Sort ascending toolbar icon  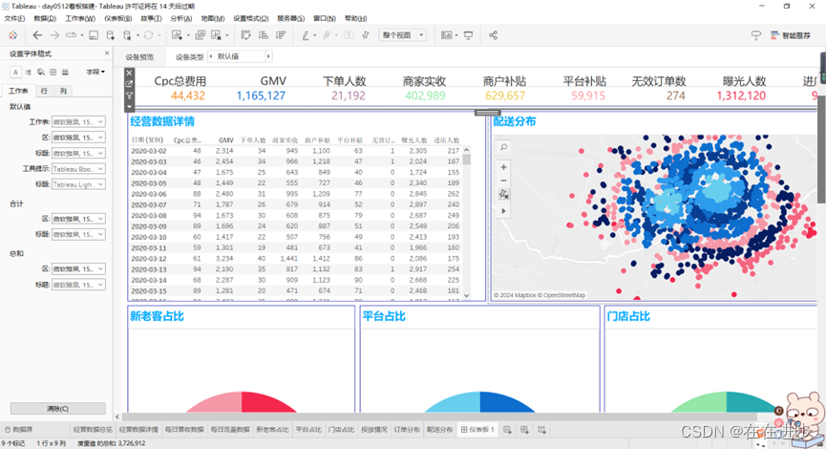264,35
